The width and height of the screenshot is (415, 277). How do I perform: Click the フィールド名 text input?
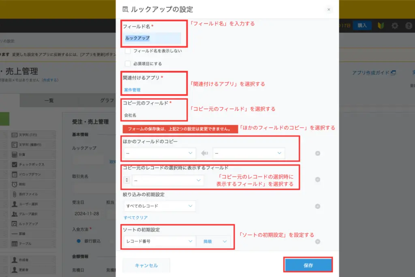point(152,38)
